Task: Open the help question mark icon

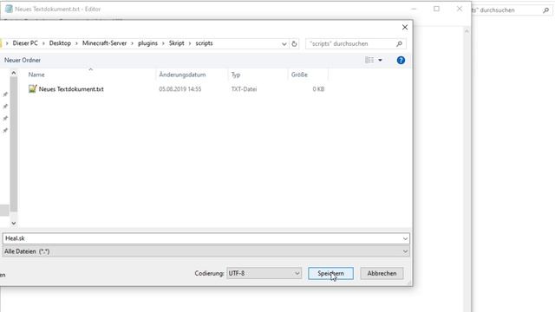Action: [401, 60]
